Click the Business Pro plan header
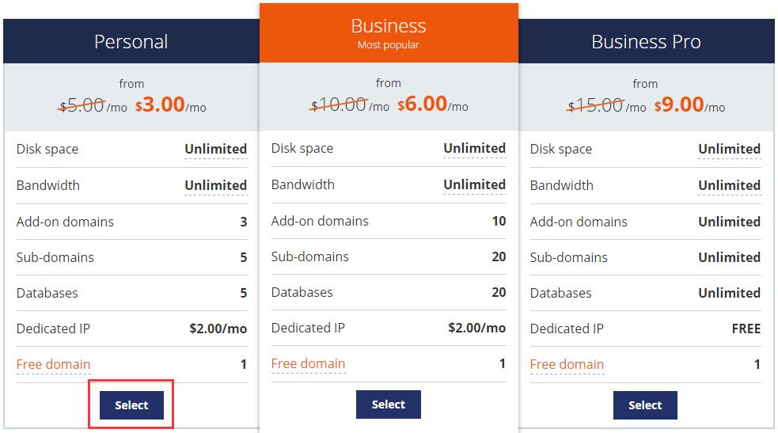This screenshot has width=778, height=433. [646, 41]
